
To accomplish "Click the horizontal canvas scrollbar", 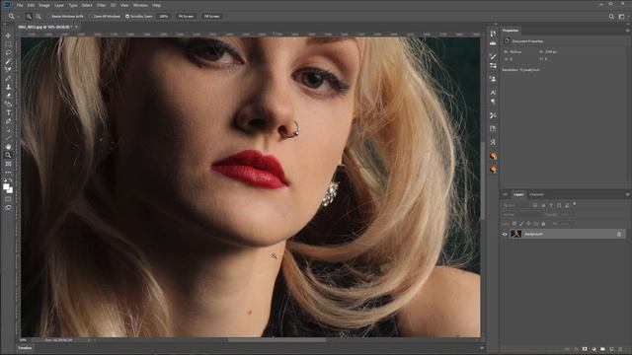I will point(277,340).
